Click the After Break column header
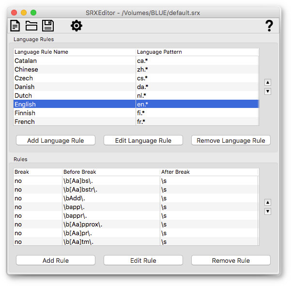Screen dimensions: 291x286 (x=209, y=172)
